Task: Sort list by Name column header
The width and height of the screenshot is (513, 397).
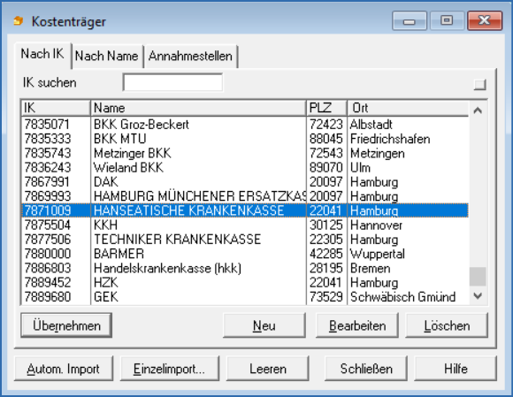Action: coord(198,108)
